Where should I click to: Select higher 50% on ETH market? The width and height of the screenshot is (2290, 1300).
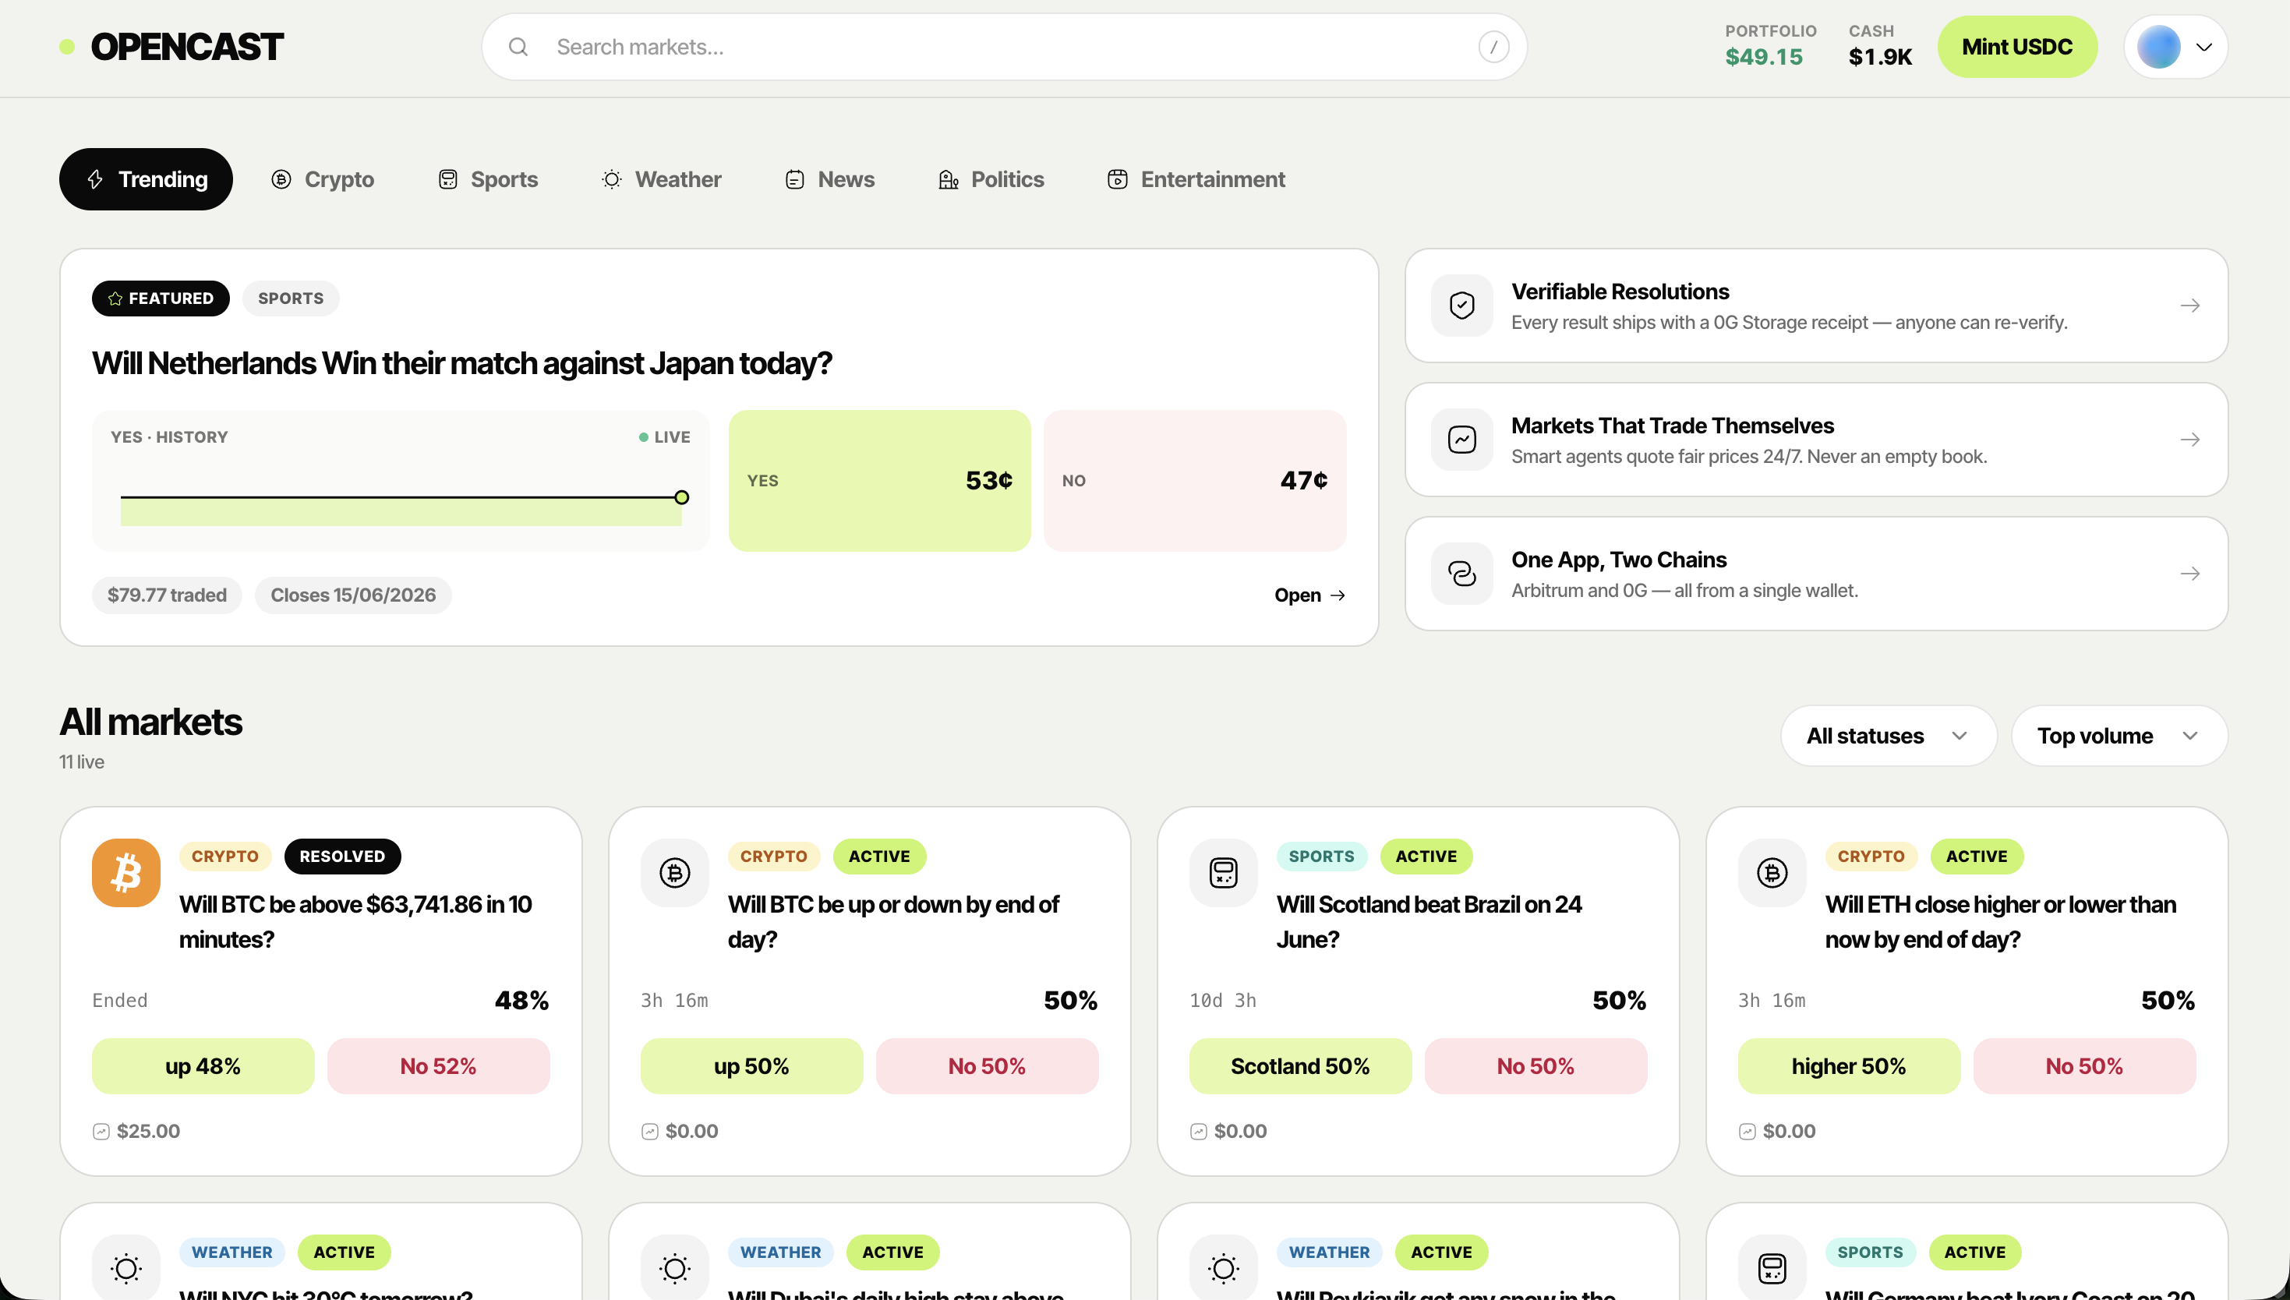pos(1849,1066)
